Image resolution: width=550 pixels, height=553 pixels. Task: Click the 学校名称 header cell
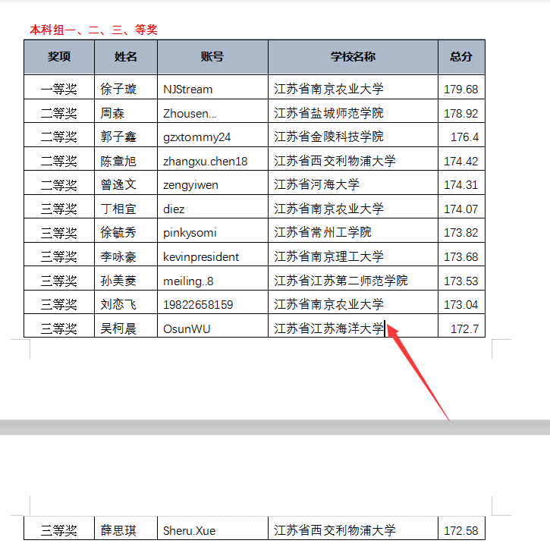coord(353,57)
